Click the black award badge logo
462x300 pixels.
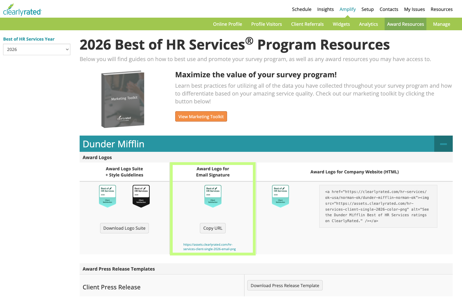141,196
